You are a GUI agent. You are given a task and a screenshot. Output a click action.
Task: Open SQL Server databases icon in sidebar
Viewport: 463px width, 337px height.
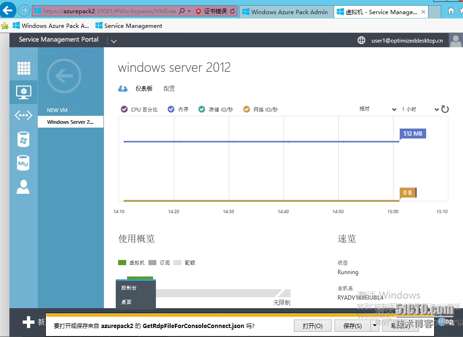(23, 139)
